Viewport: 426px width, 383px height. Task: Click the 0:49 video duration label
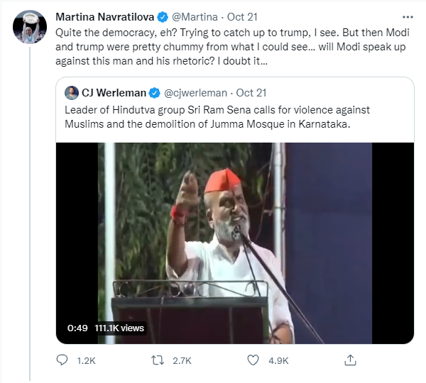tap(77, 328)
